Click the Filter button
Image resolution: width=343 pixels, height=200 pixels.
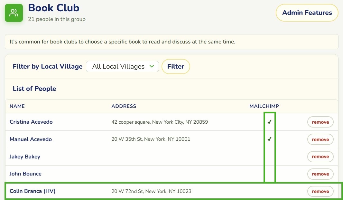coord(176,67)
